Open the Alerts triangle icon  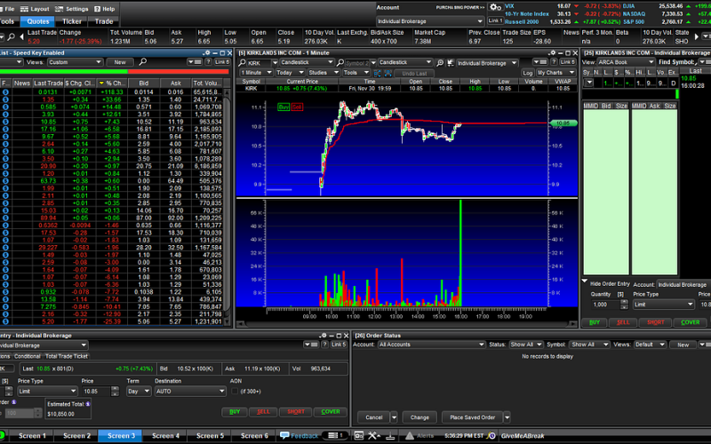click(410, 435)
